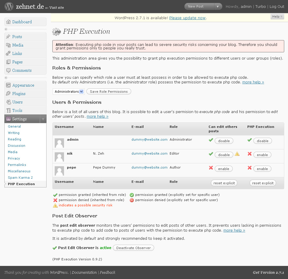
Task: Open Dashboard via its house icon
Action: [8, 22]
